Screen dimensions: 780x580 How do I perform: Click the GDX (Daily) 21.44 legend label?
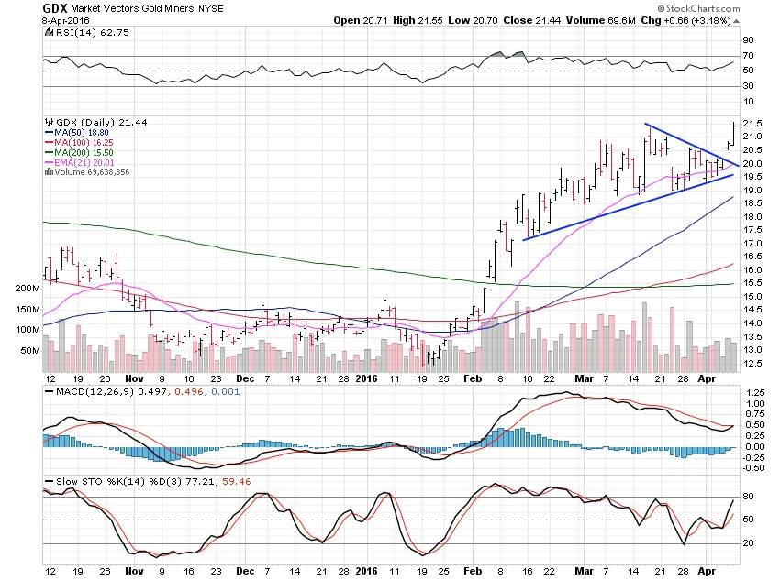point(102,122)
